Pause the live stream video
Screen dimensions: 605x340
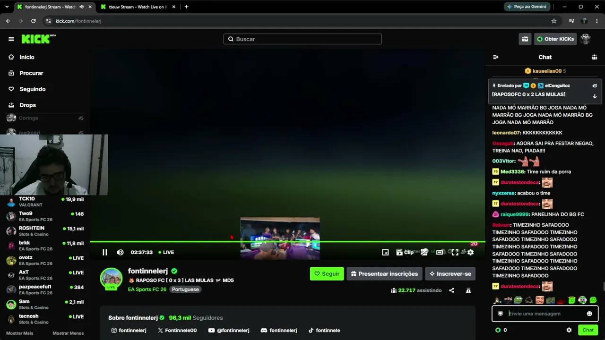click(105, 252)
